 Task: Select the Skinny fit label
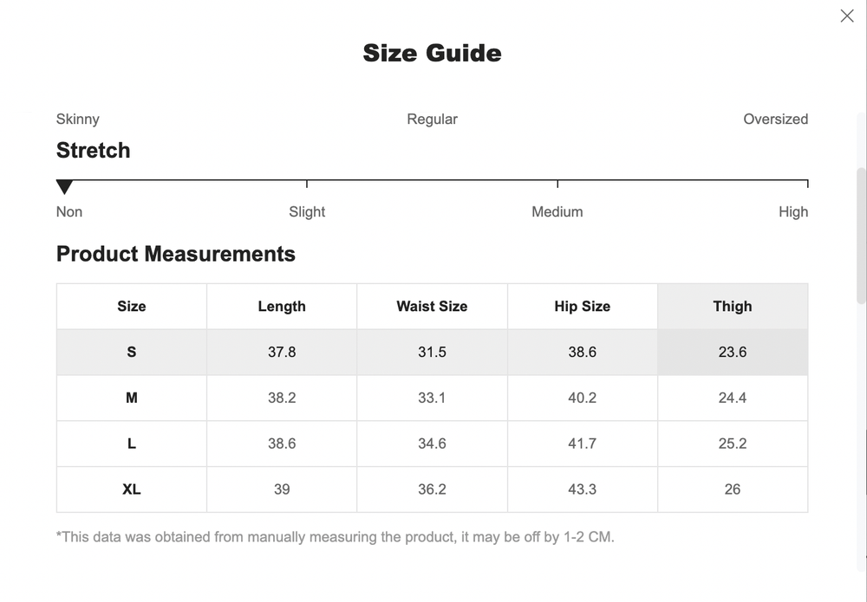tap(77, 119)
